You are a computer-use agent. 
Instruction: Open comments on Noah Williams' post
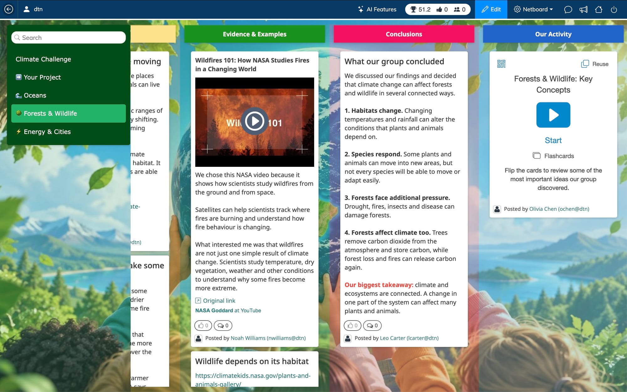[223, 326]
